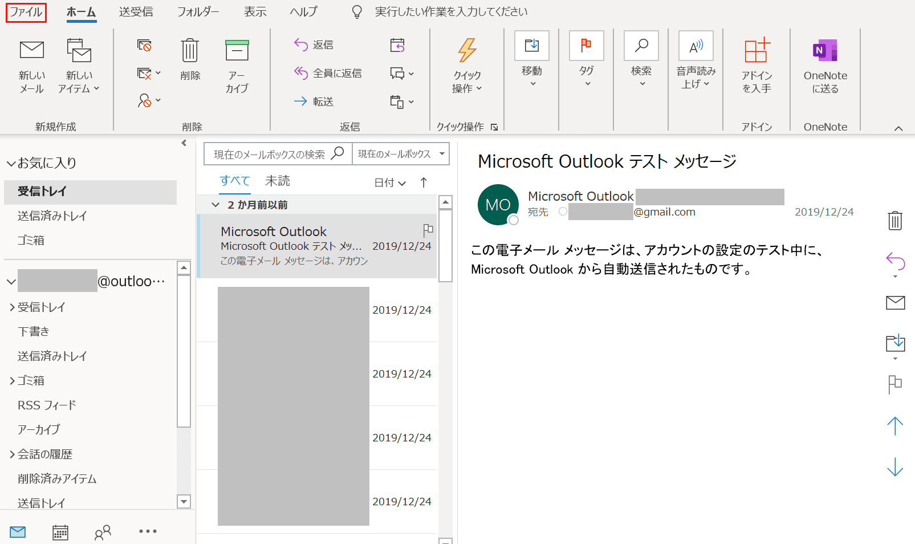Show the All messages filter
Viewport: 915px width, 544px height.
point(235,181)
